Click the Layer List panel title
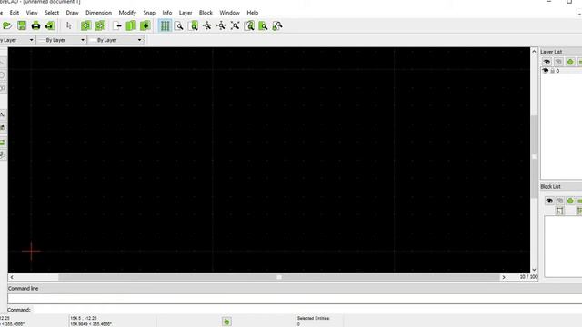Screen dimensions: 582x327 (x=551, y=52)
